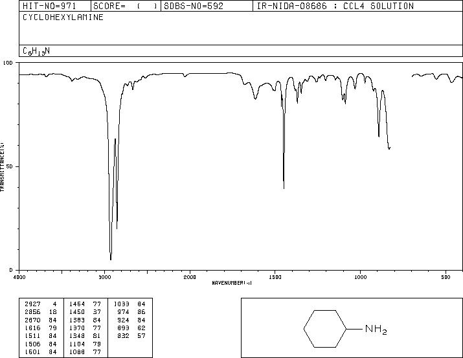Click the 50 tick label on transmittance axis
The height and width of the screenshot is (358, 463).
(10, 166)
